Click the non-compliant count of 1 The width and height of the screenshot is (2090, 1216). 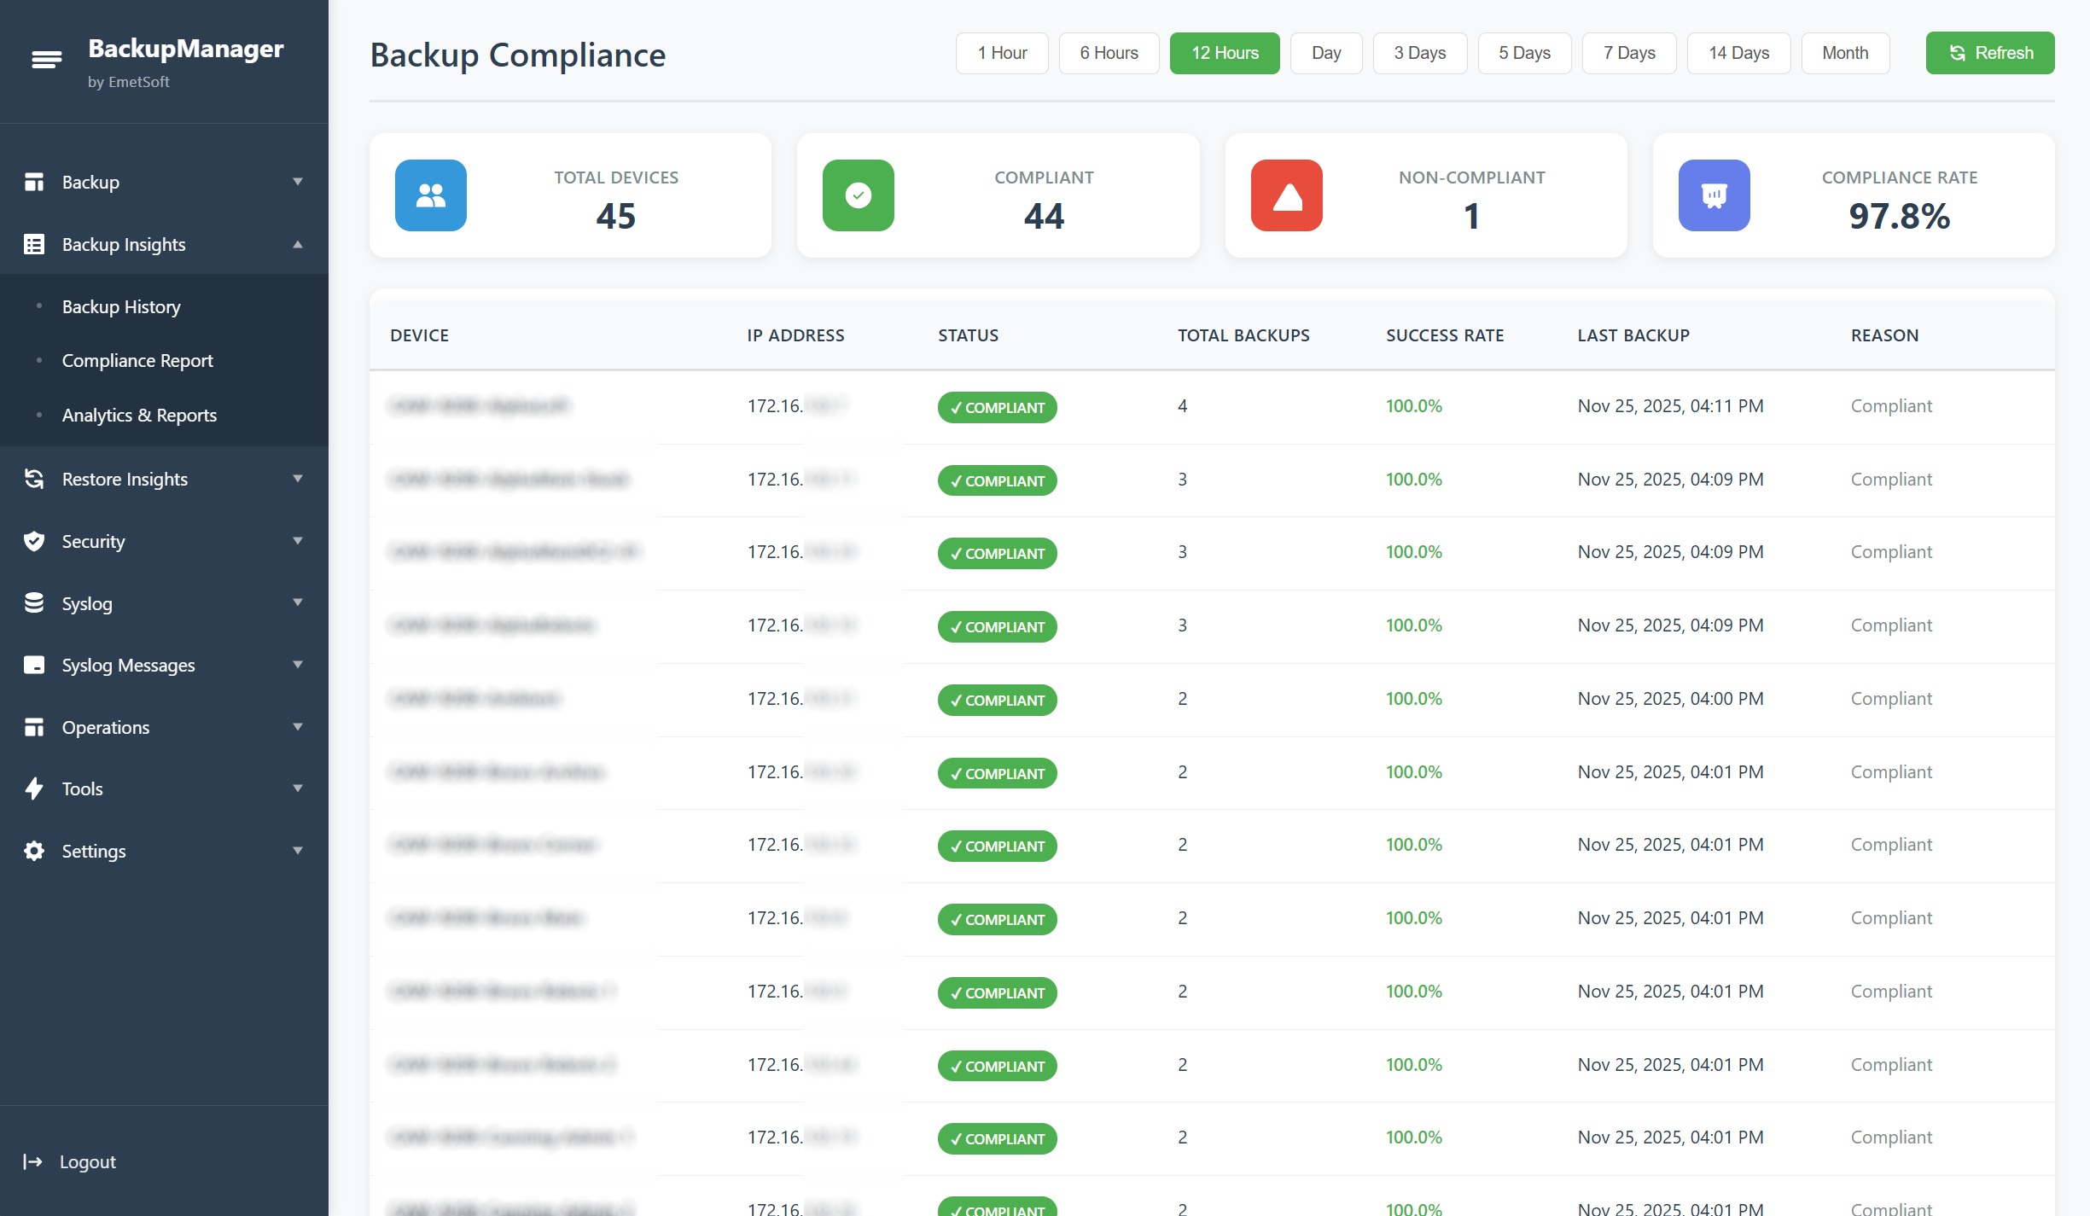pyautogui.click(x=1471, y=216)
